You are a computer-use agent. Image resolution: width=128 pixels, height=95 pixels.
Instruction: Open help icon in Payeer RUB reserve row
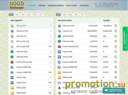click(116, 57)
